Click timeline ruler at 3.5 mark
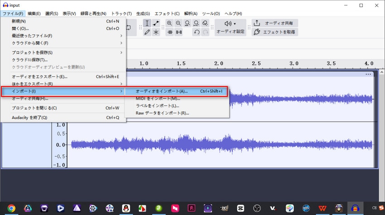The width and height of the screenshot is (385, 215). click(x=331, y=63)
